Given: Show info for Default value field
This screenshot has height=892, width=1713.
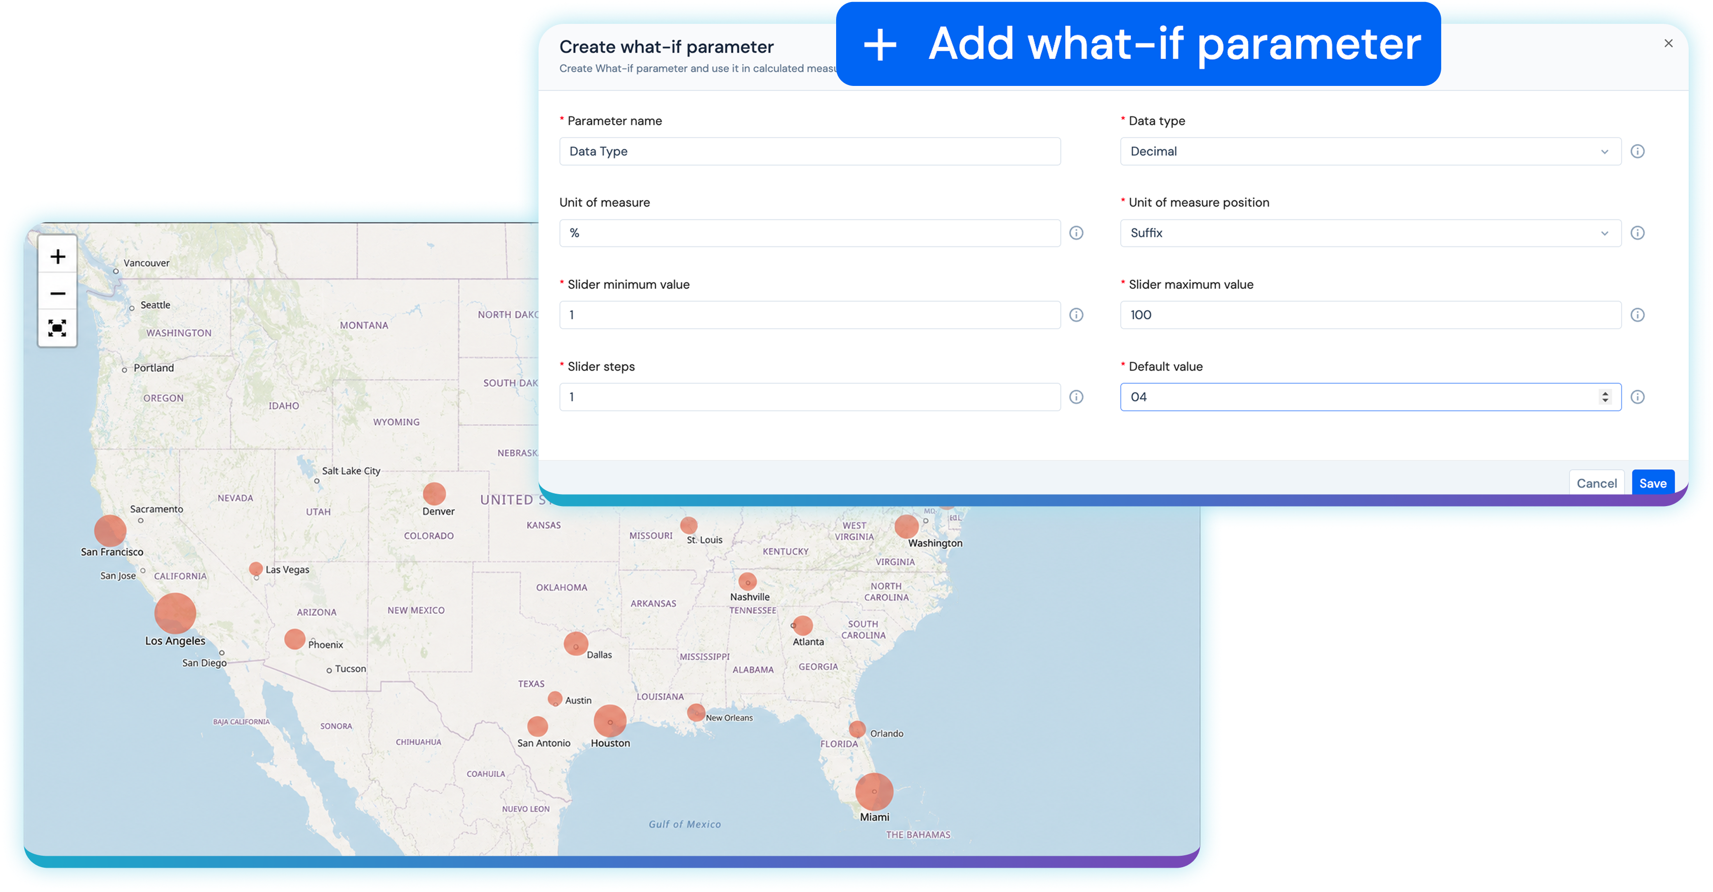Looking at the screenshot, I should pos(1638,397).
